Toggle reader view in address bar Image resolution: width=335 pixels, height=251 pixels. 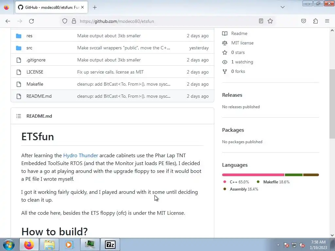click(x=261, y=21)
